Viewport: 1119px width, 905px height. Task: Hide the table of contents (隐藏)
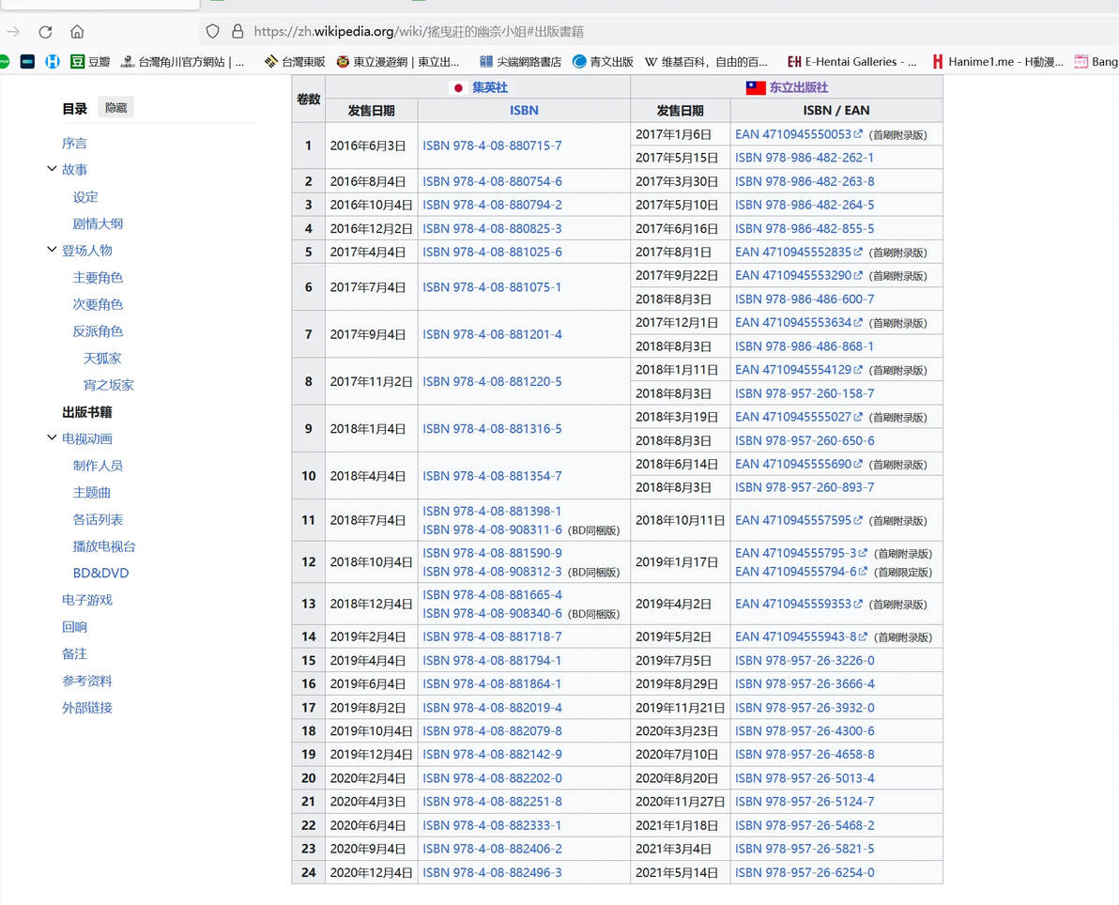[x=115, y=108]
